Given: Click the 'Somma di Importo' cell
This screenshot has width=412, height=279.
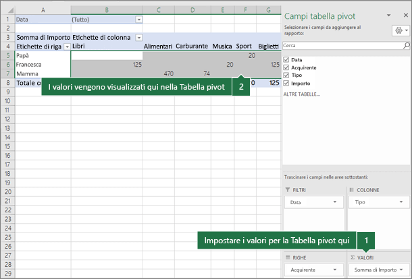Looking at the screenshot, I should (43, 38).
